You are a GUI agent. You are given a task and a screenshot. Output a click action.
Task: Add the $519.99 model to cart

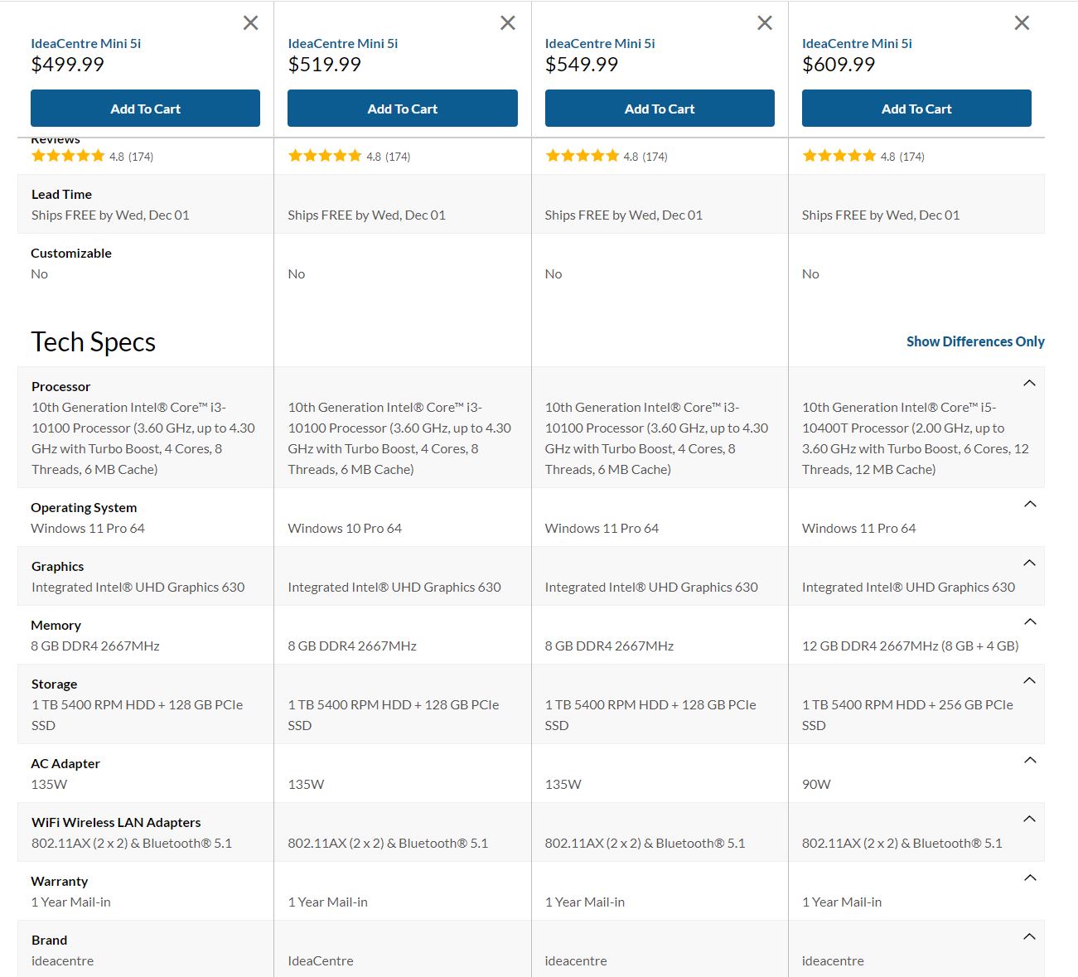[402, 109]
